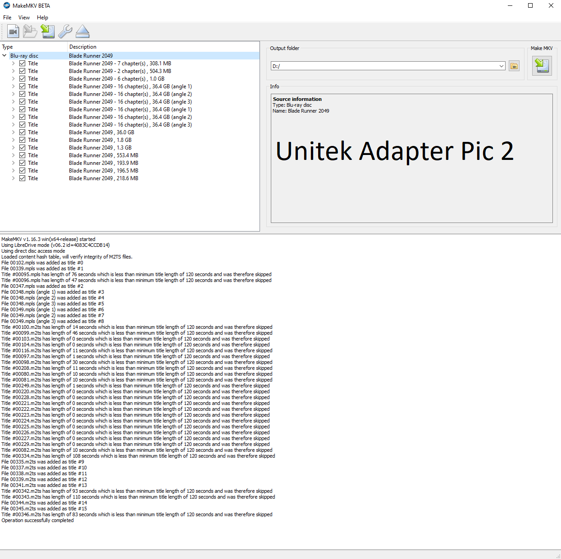Collapse the Blu-ray disc tree node
The image size is (561, 559).
pos(5,56)
